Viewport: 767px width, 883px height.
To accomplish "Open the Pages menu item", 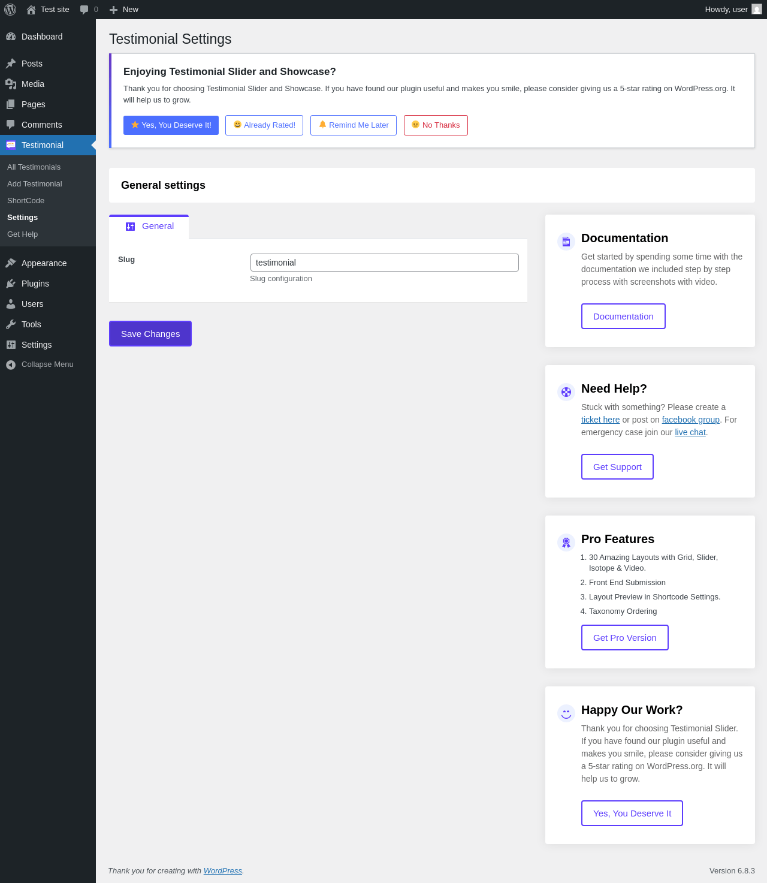I will (48, 104).
